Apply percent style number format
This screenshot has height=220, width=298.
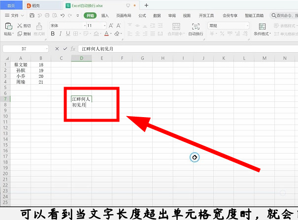[x=222, y=33]
